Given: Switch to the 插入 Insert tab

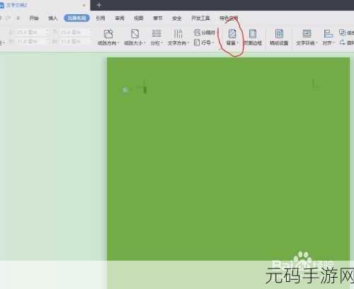Looking at the screenshot, I should (53, 18).
